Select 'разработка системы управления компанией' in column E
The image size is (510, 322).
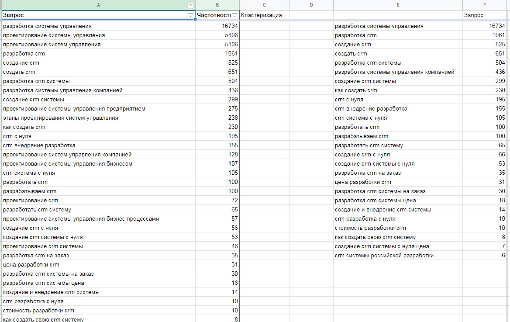398,72
